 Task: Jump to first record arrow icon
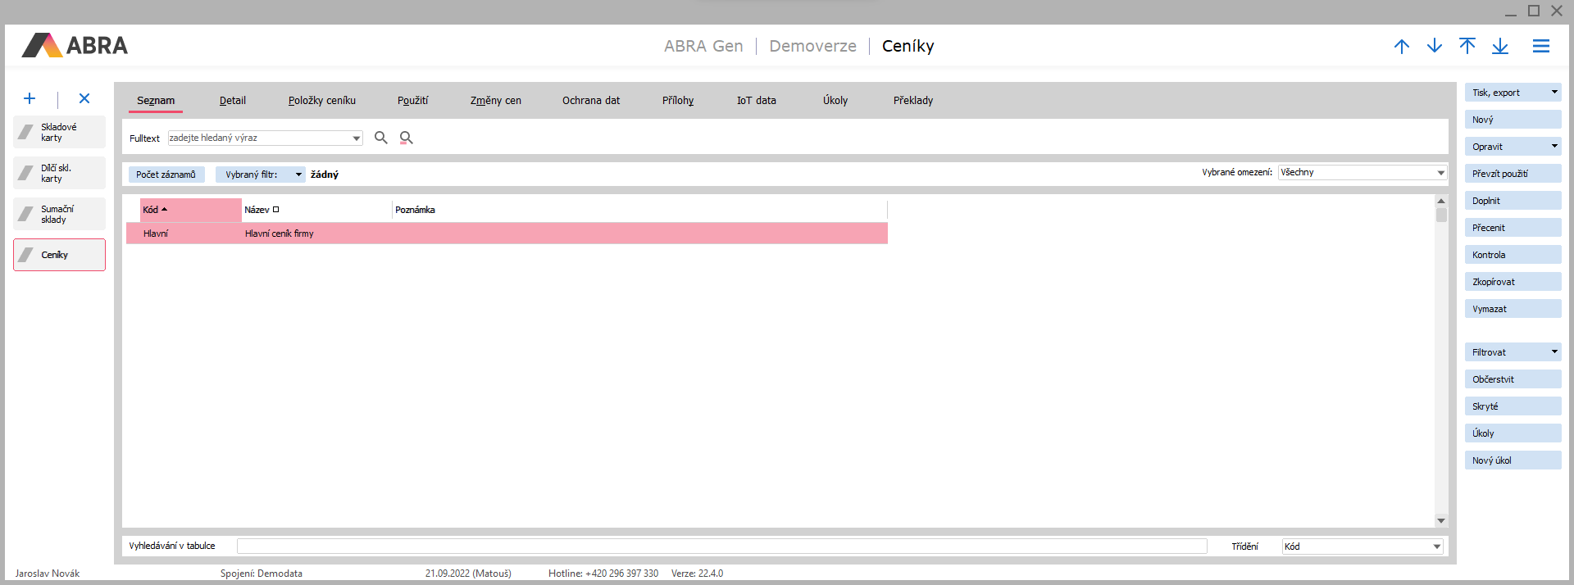pos(1467,47)
